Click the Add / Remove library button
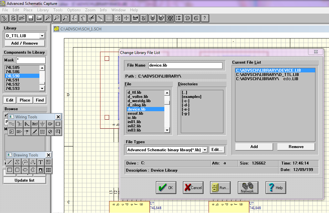Screen dimensions: 329x213 click(x=25, y=43)
